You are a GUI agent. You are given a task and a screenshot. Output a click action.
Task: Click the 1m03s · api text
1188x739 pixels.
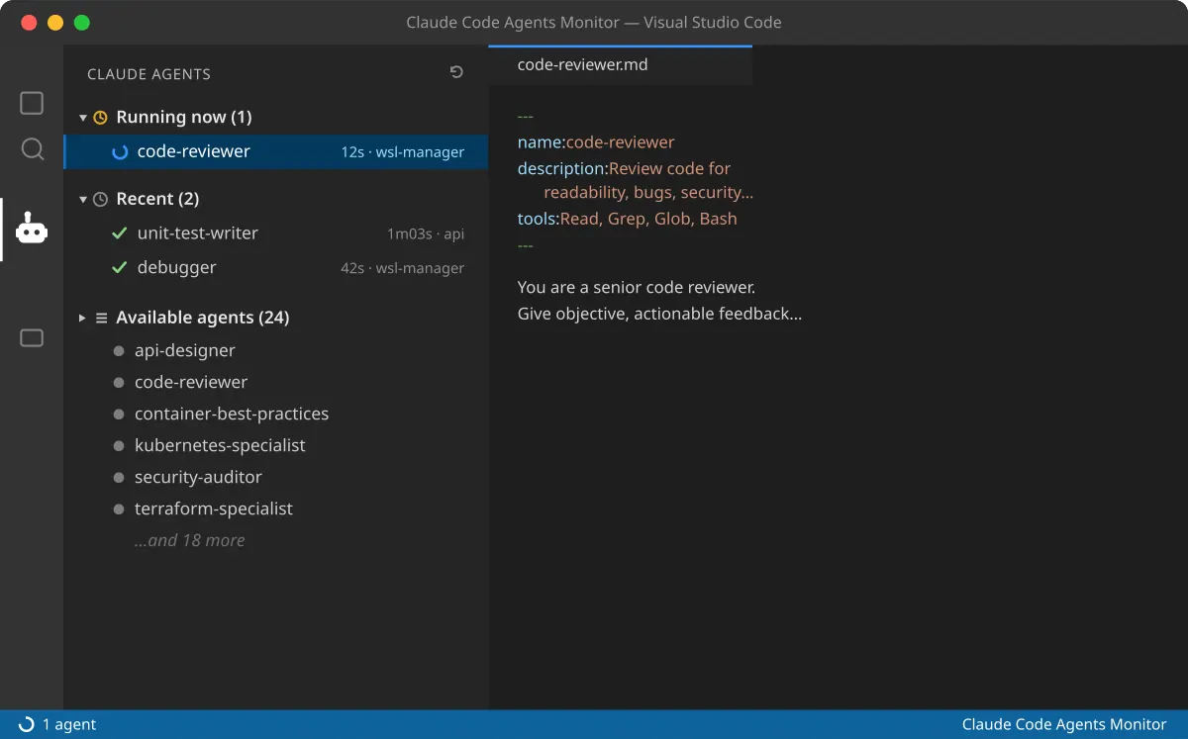pyautogui.click(x=426, y=234)
